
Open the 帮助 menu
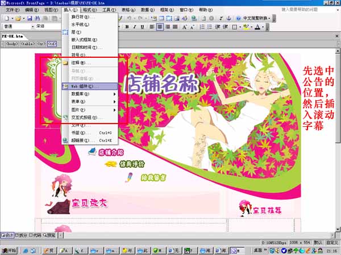pos(206,10)
